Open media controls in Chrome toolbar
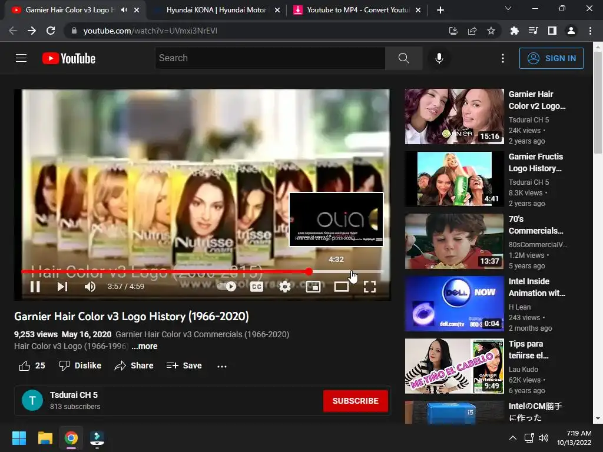Viewport: 603px width, 452px height. pos(533,31)
